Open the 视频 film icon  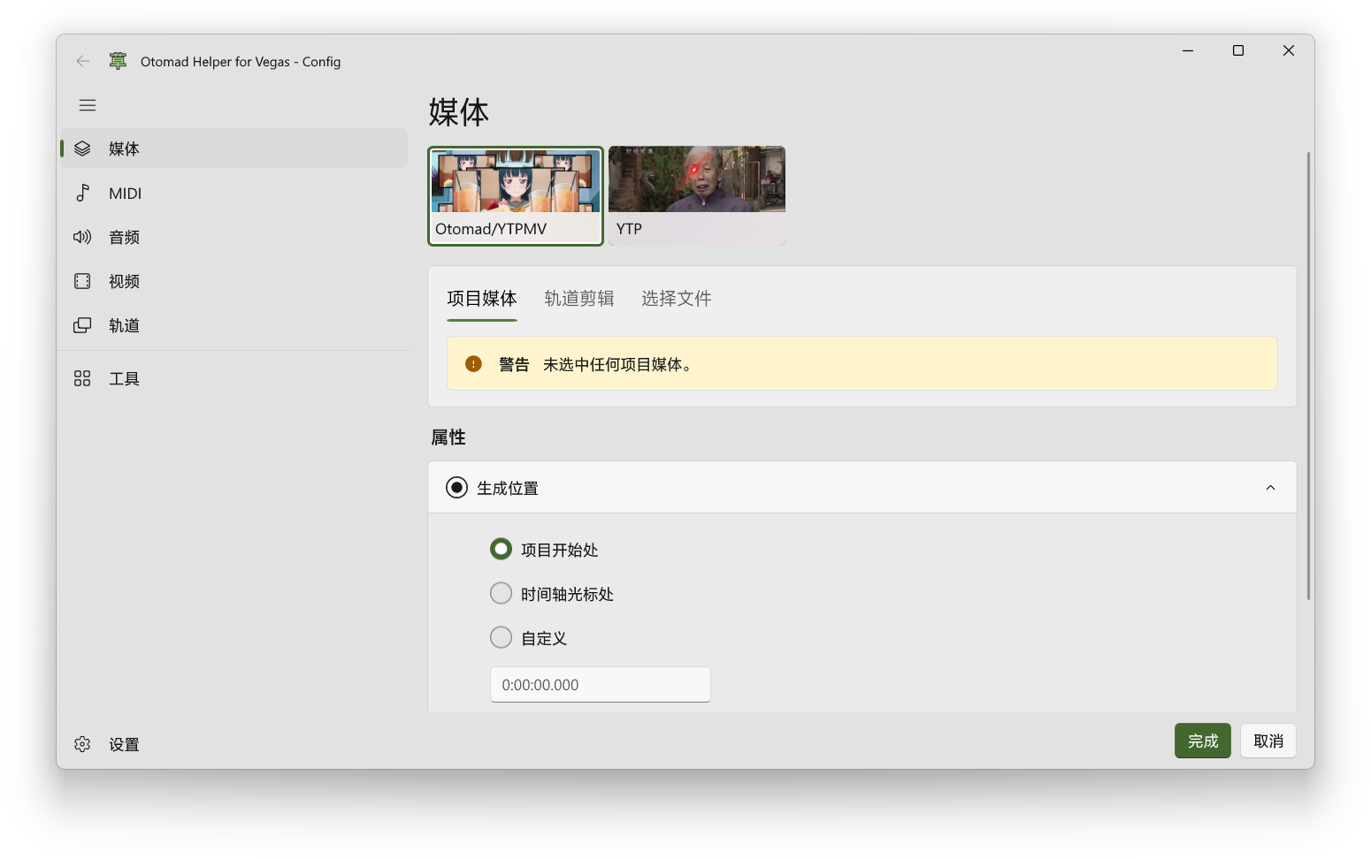coord(82,281)
